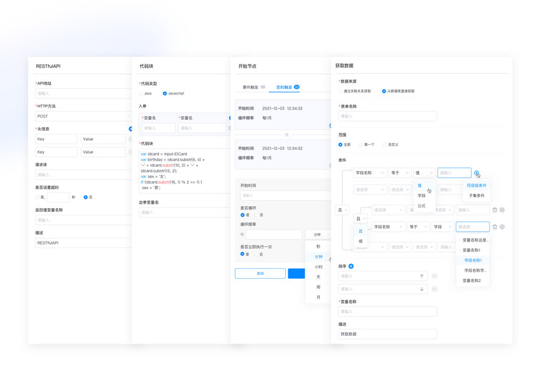Delete the all-placeholder nested condition row via trash icon
Screen dimensions: 541x365
495,210
